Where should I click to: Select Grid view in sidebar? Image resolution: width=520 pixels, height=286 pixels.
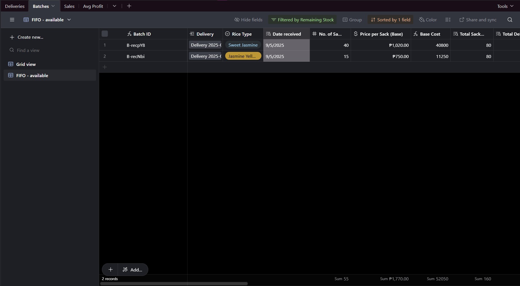click(x=50, y=64)
